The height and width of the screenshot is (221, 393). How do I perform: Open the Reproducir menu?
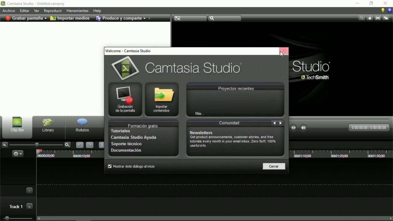click(53, 11)
